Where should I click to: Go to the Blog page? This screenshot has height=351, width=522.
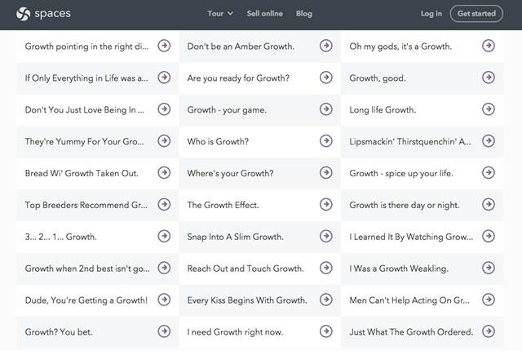(304, 13)
